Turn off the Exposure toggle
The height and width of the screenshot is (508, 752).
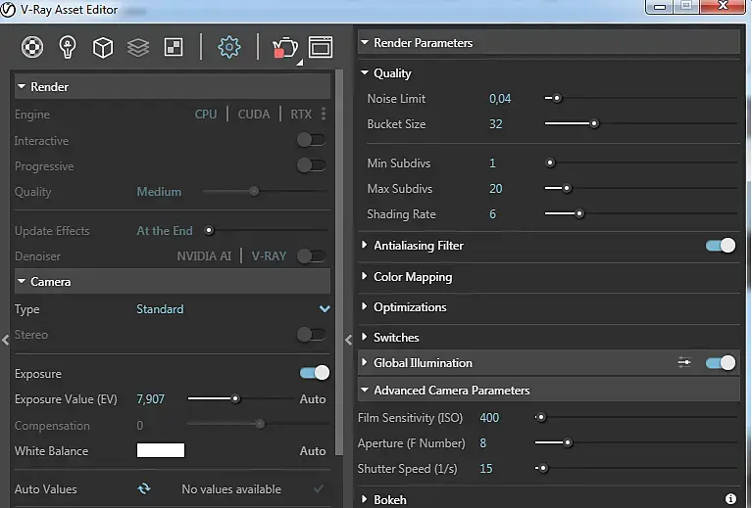click(x=315, y=373)
